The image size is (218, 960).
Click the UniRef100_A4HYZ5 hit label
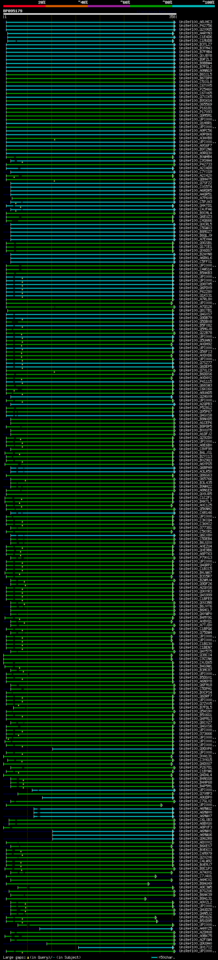[195, 928]
